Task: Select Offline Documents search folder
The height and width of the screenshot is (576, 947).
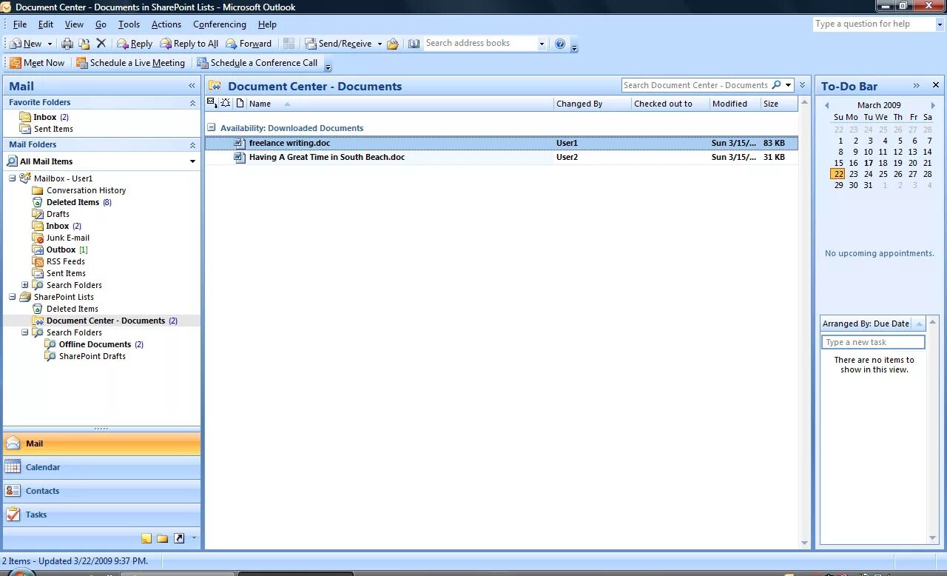Action: click(x=95, y=344)
